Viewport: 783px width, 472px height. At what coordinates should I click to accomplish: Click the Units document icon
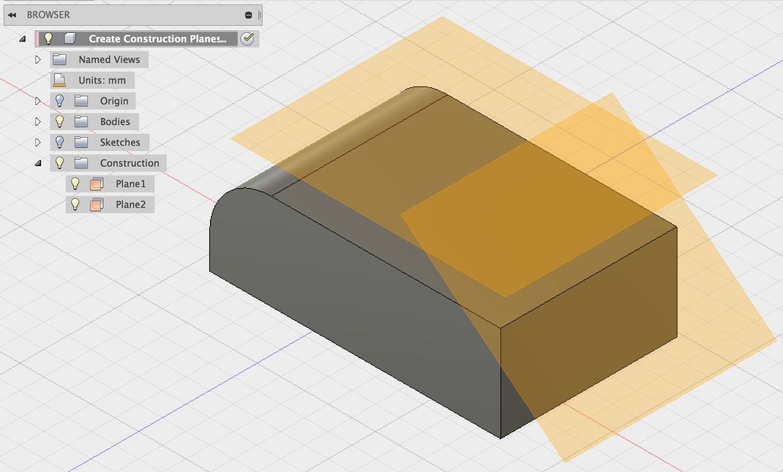tap(60, 80)
